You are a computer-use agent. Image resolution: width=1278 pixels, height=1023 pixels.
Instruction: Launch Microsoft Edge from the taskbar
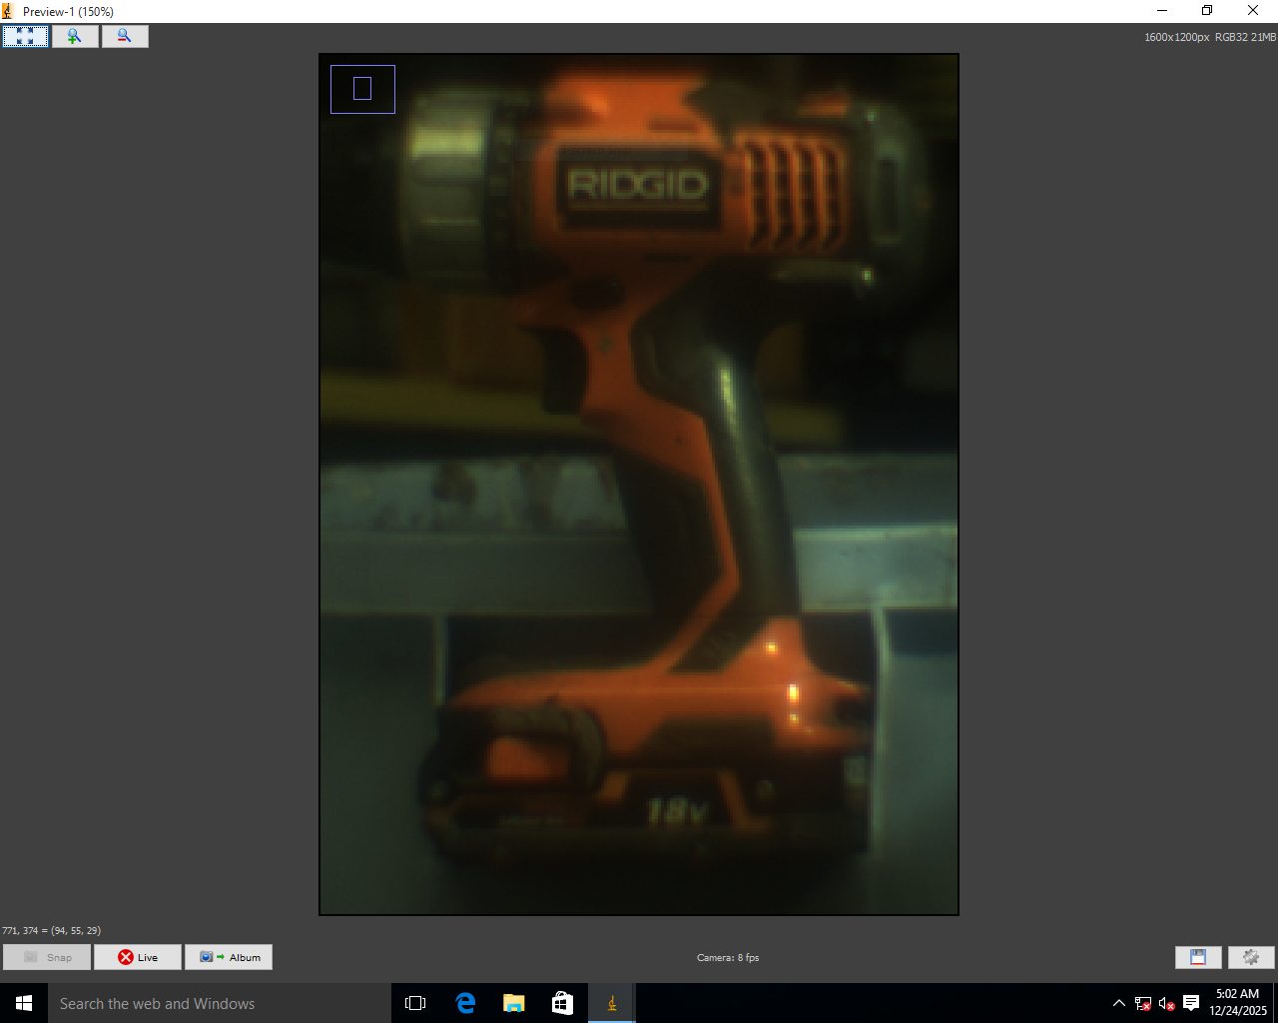(465, 1003)
